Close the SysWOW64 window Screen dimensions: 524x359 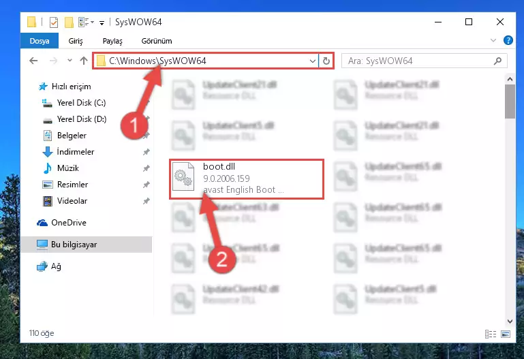(499, 22)
